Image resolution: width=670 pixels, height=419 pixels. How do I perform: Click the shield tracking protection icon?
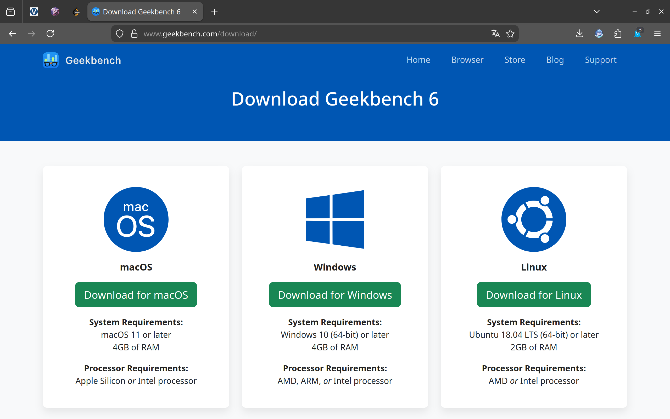[120, 34]
